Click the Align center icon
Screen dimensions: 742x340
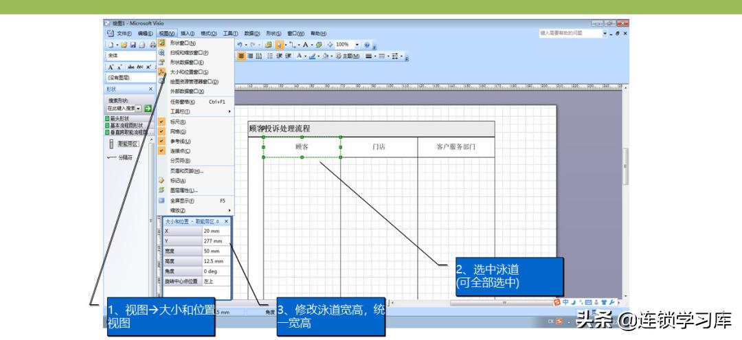241,56
